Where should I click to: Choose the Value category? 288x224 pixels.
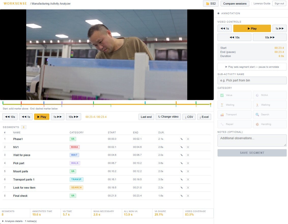[234, 95]
